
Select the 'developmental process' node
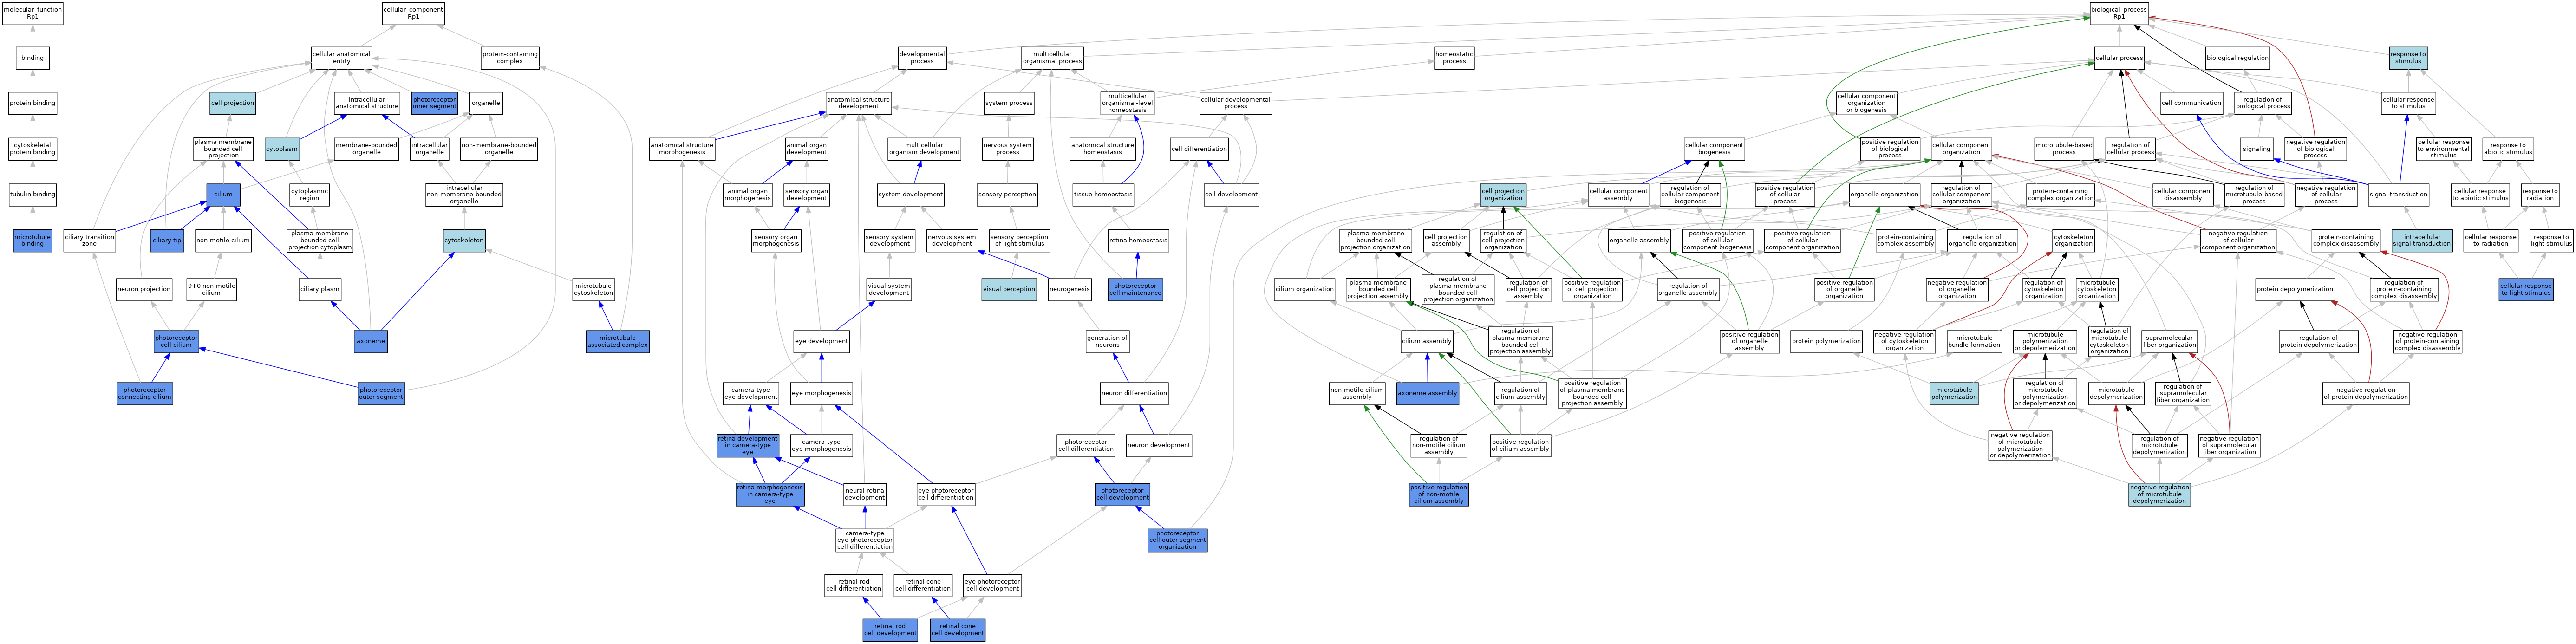[x=922, y=58]
